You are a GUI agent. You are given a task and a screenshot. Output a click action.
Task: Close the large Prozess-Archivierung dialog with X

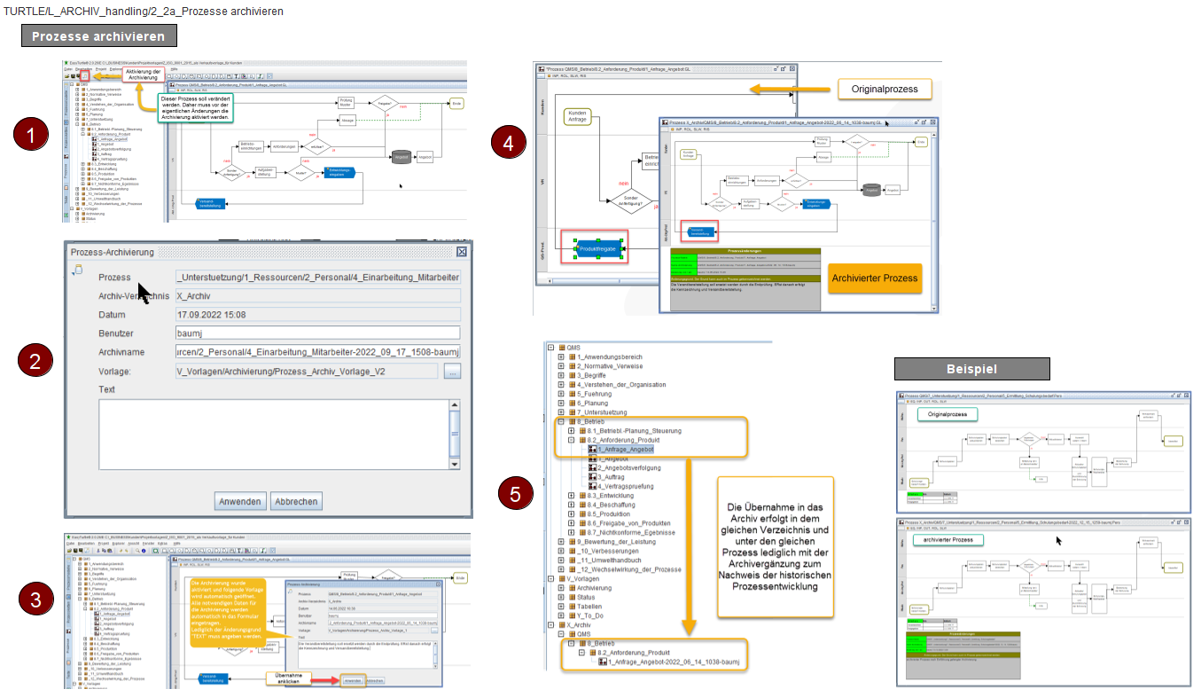[x=462, y=252]
